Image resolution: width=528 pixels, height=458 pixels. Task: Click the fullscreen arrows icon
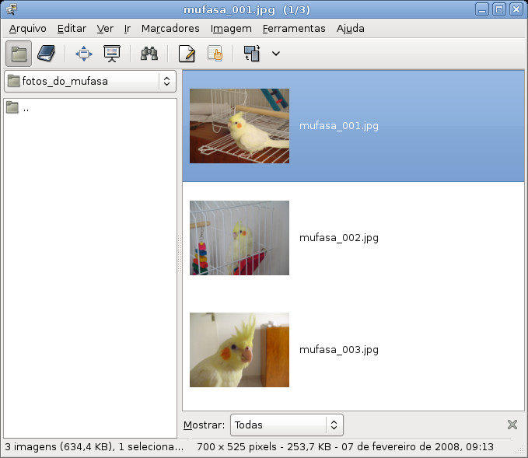coord(84,54)
